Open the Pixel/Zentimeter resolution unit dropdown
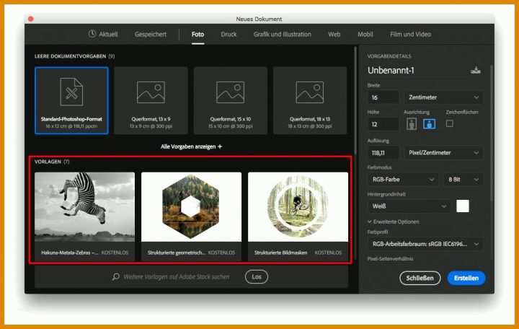The image size is (519, 329). tap(443, 153)
